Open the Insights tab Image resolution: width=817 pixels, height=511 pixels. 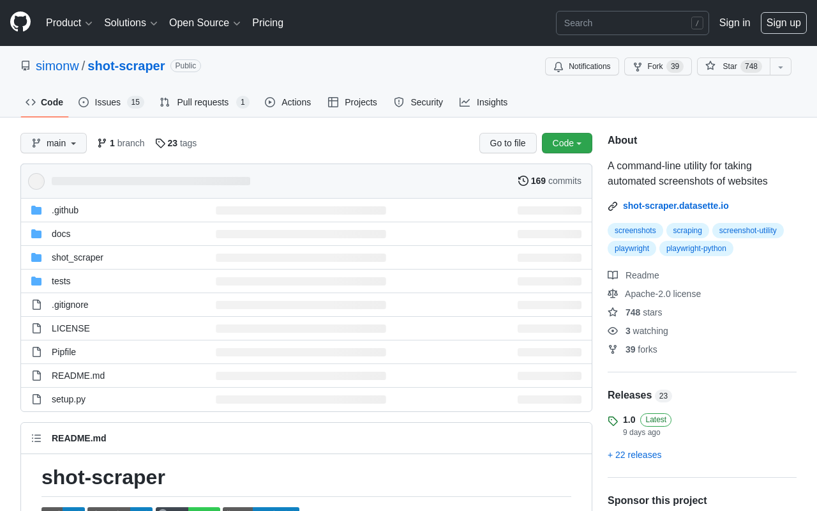(484, 102)
